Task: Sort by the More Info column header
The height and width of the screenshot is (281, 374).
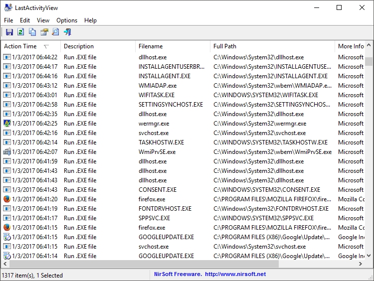Action: pos(350,46)
